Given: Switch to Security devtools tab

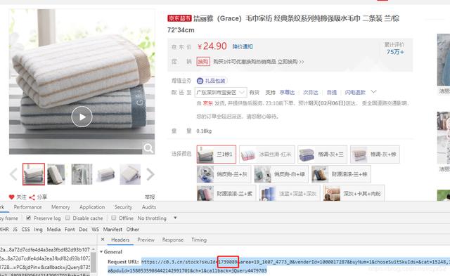Looking at the screenshot, I should click(123, 207).
